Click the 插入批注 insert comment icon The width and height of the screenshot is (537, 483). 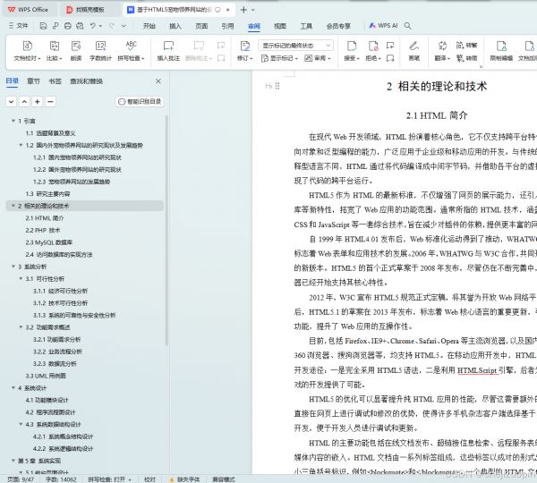pyautogui.click(x=168, y=47)
